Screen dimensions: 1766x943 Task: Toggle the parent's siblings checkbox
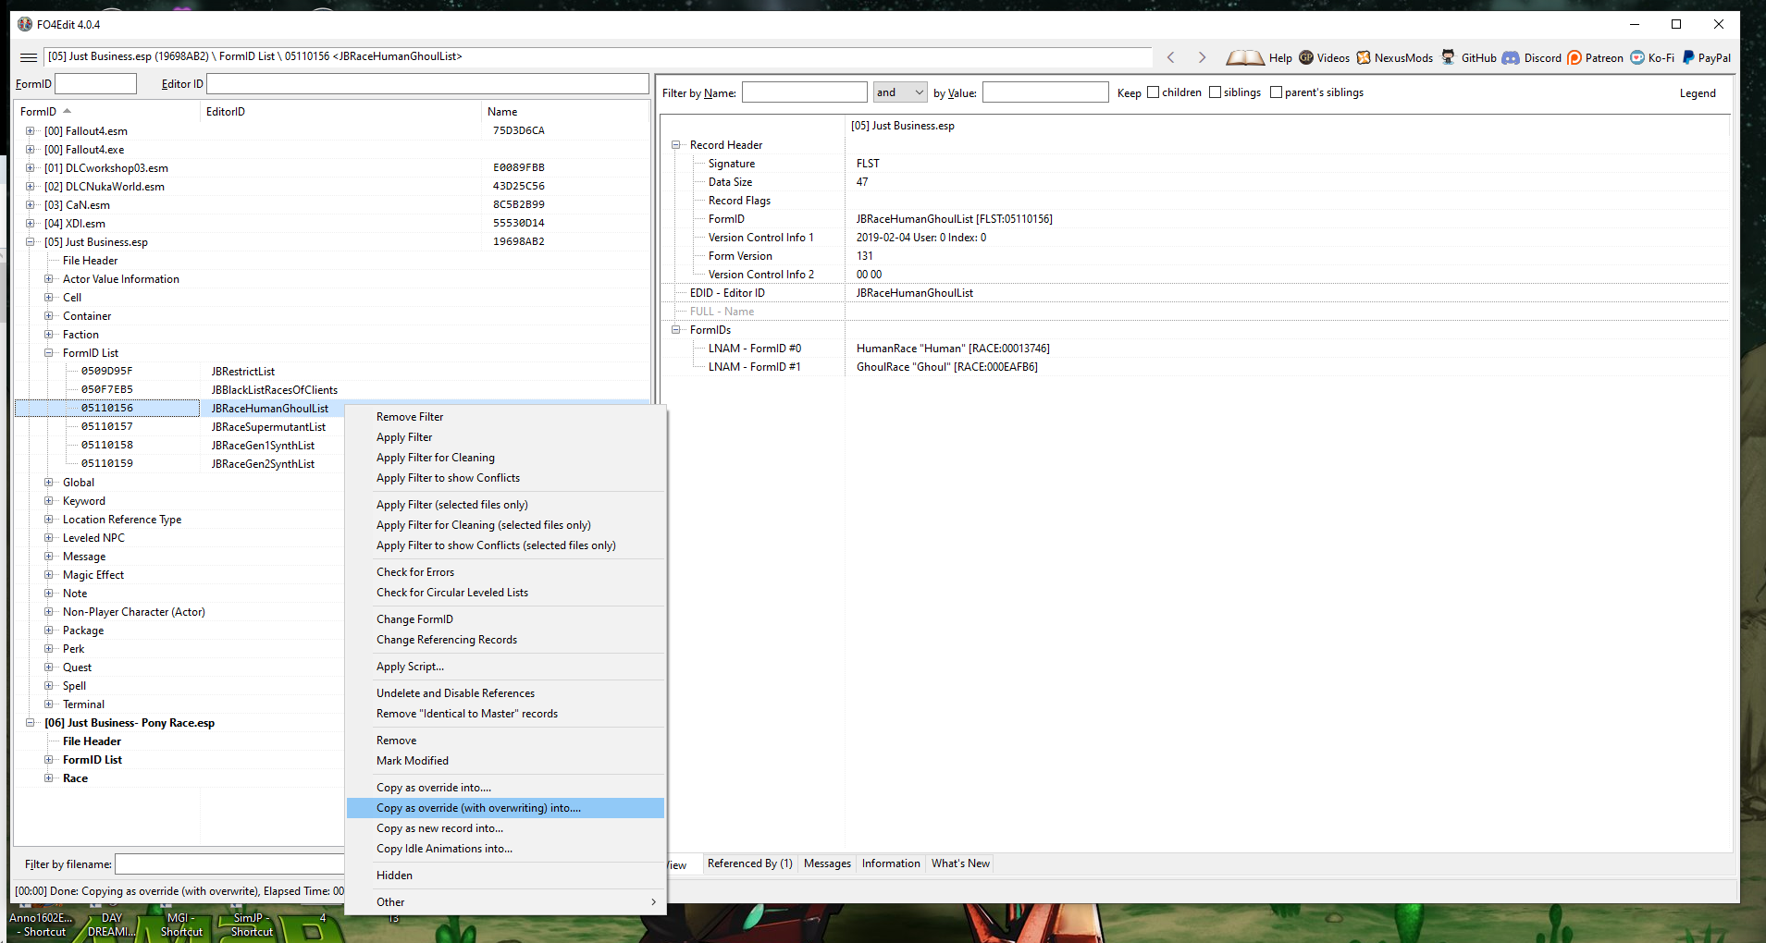coord(1276,92)
